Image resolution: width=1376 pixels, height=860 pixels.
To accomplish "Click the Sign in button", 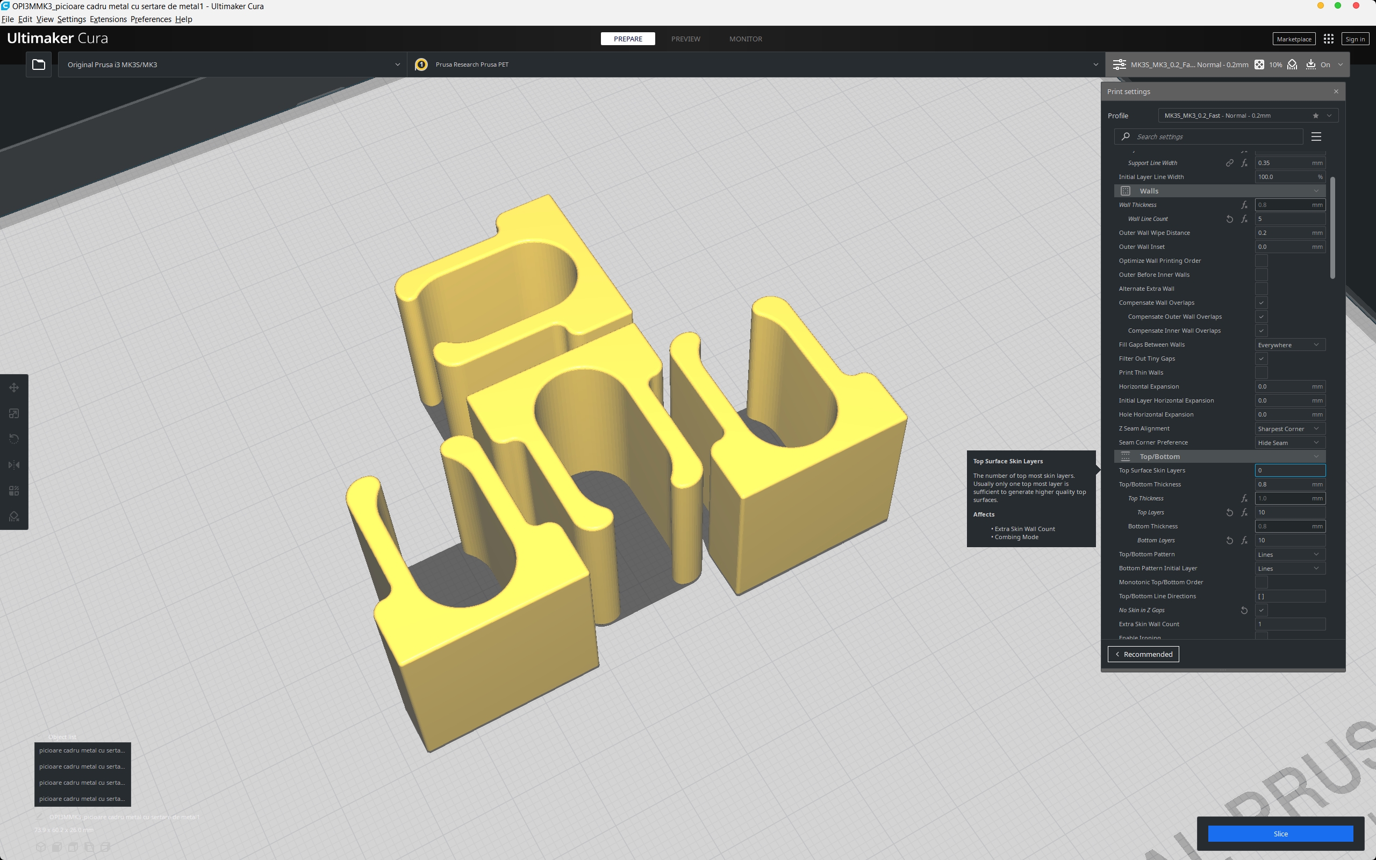I will click(x=1355, y=39).
